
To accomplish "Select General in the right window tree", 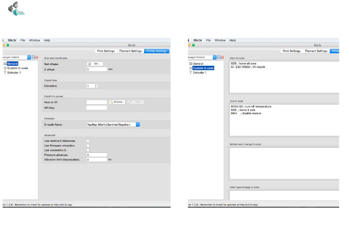I will point(198,64).
